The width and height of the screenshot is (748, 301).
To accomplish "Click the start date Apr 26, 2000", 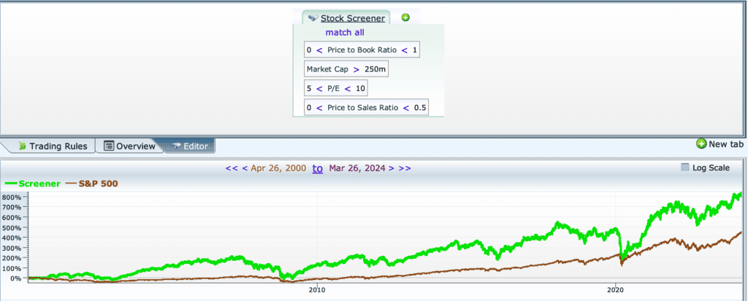I will click(x=279, y=168).
